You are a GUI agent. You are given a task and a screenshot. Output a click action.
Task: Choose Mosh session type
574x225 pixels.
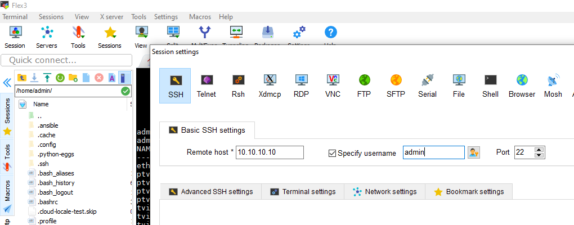coord(553,85)
